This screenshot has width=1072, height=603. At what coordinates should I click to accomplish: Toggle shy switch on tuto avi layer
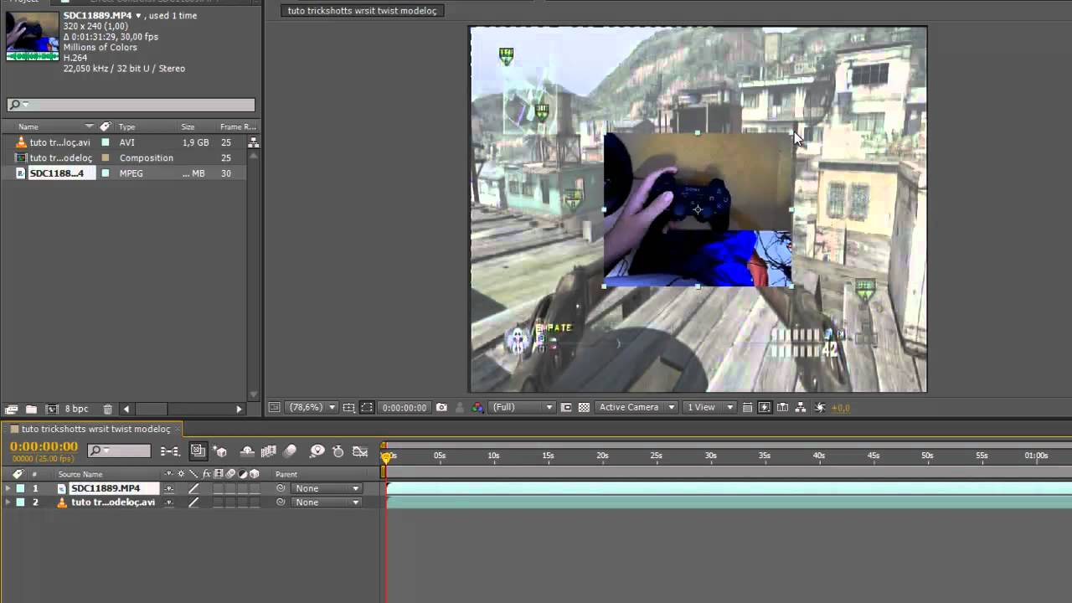(169, 502)
